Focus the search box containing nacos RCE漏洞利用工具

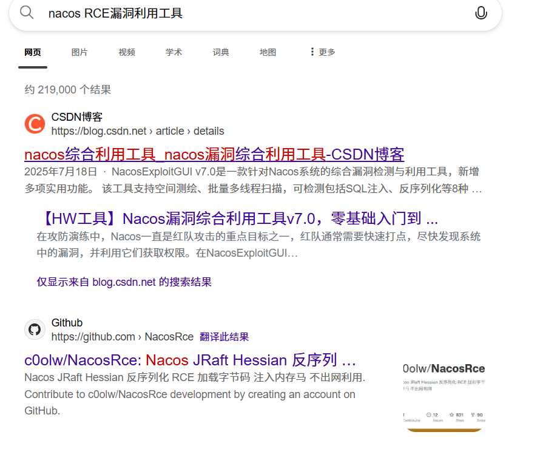[x=255, y=13]
